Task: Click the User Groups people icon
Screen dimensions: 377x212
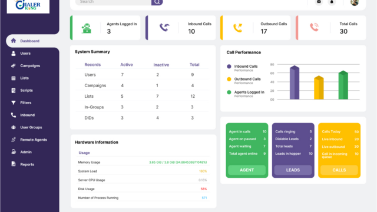Action: (14, 127)
